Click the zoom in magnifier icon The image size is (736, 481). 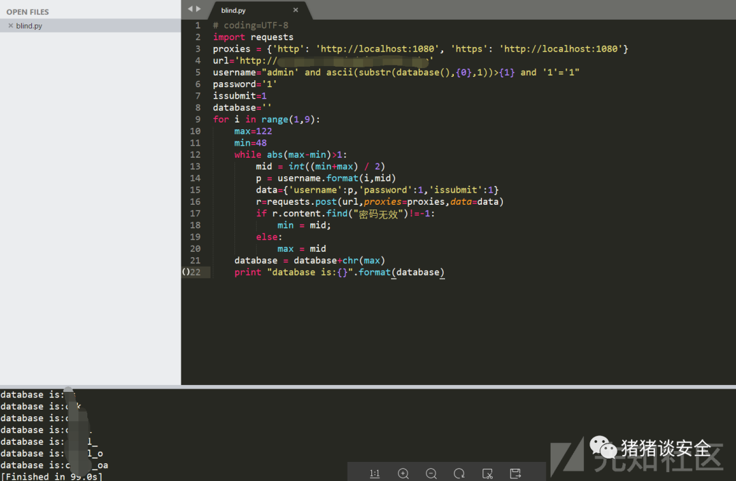coord(403,474)
